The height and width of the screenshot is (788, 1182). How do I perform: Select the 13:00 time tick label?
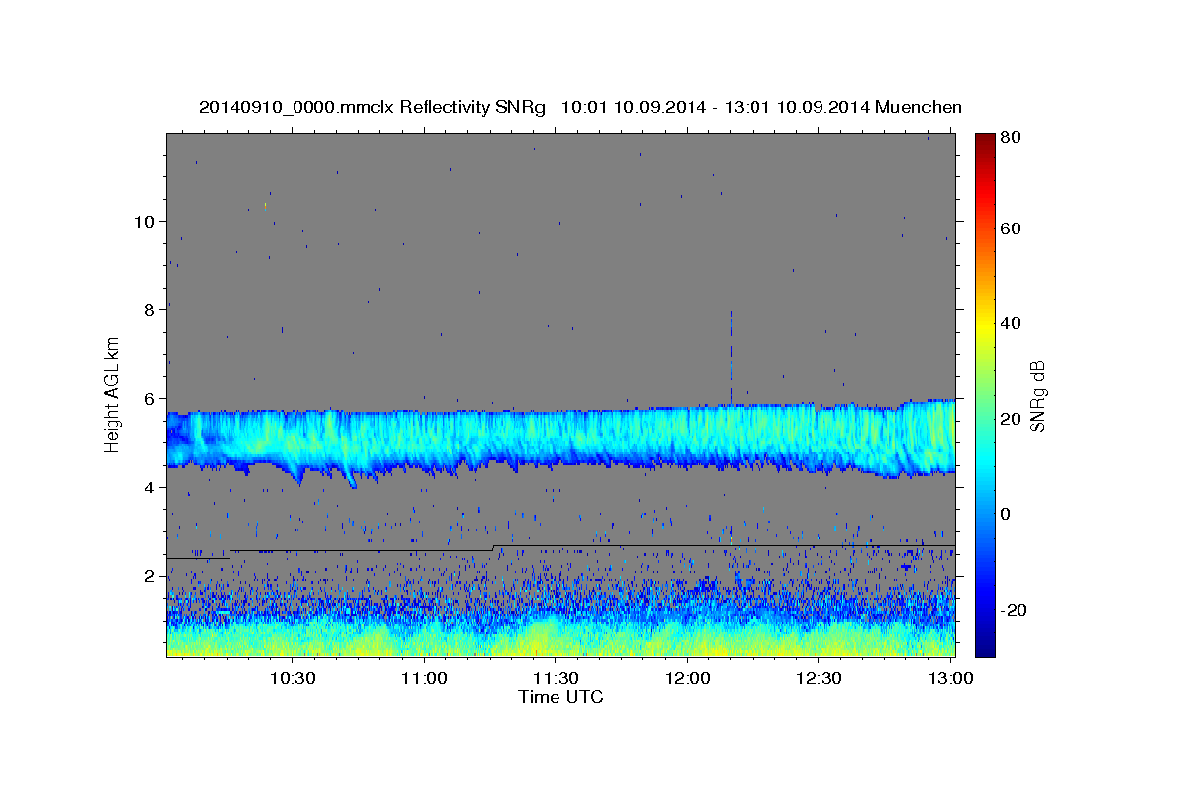pos(950,678)
